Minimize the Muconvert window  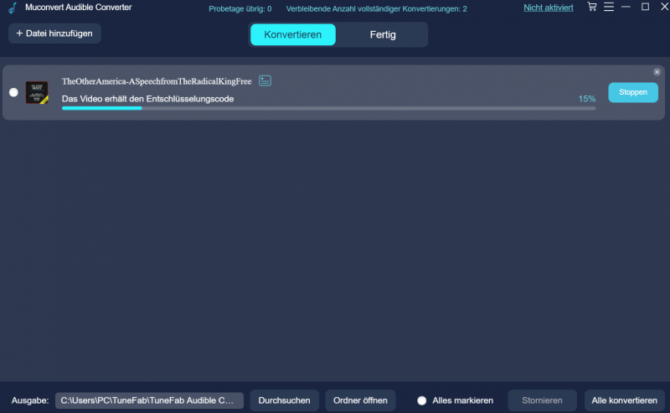(x=626, y=7)
